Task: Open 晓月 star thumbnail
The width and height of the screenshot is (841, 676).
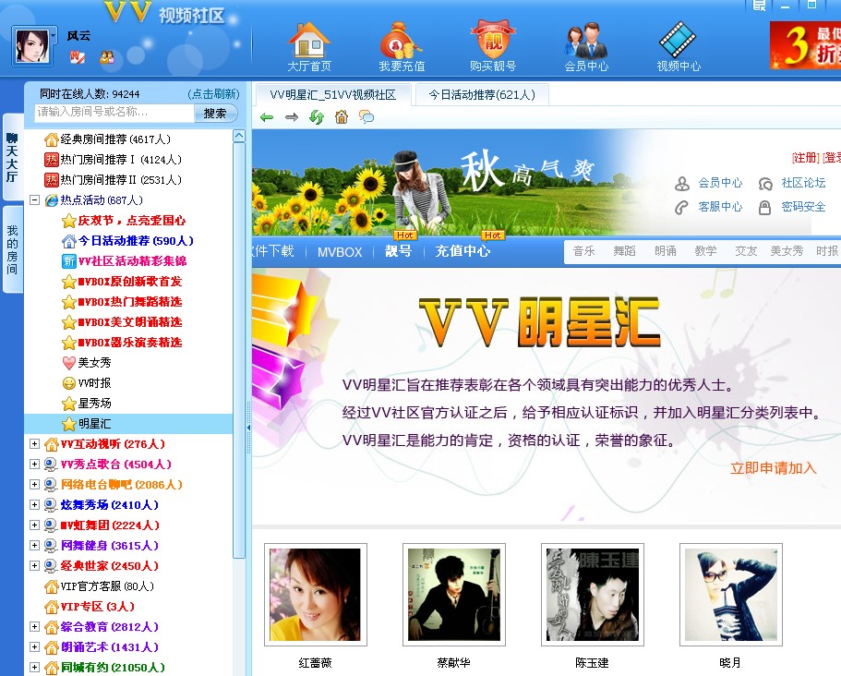Action: (730, 595)
